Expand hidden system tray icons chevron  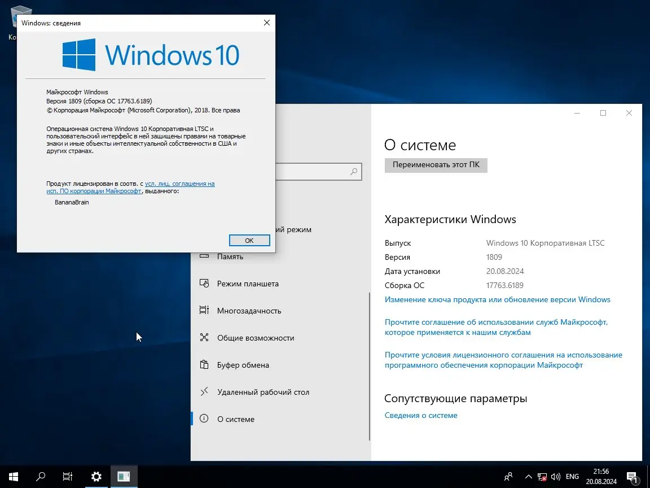[x=528, y=476]
